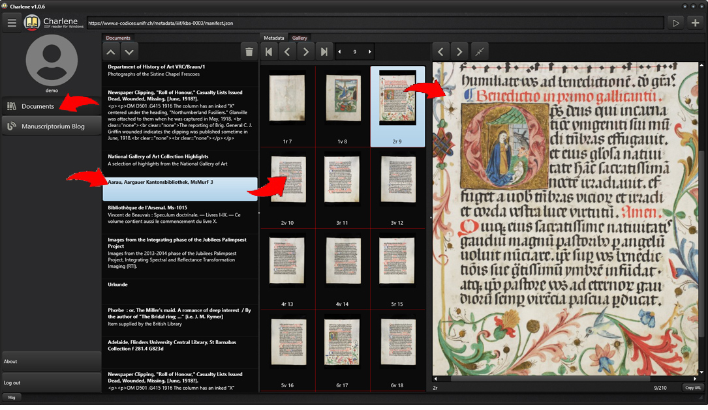Viewport: 708px width, 410px height.
Task: Click the viewer scroll-right arrow
Action: (695, 379)
